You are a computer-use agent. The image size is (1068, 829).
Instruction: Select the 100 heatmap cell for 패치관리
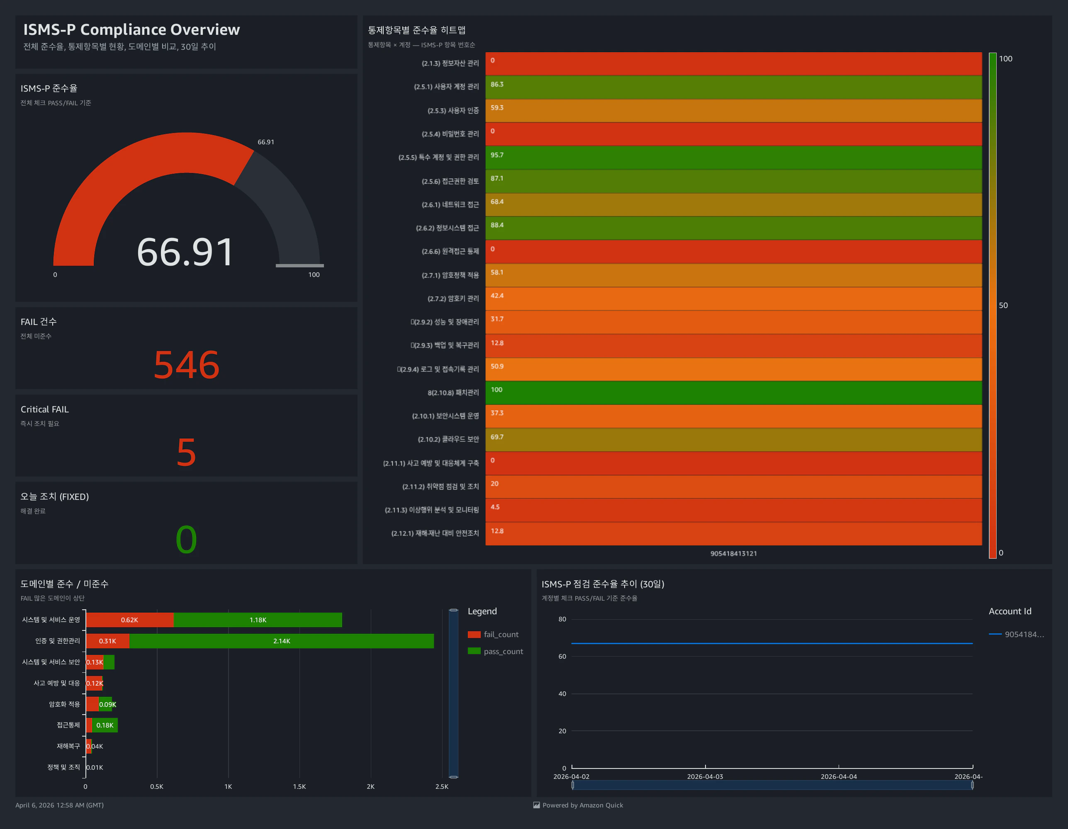pos(734,393)
